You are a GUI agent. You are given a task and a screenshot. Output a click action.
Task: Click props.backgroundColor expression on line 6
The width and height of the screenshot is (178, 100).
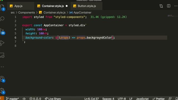pyautogui.click(x=94, y=37)
